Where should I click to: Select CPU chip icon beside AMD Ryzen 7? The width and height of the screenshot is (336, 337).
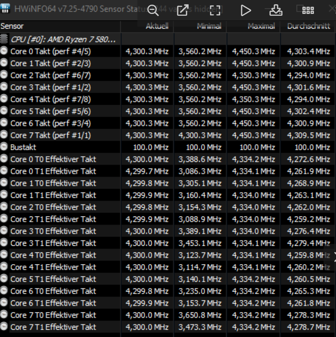coord(4,39)
